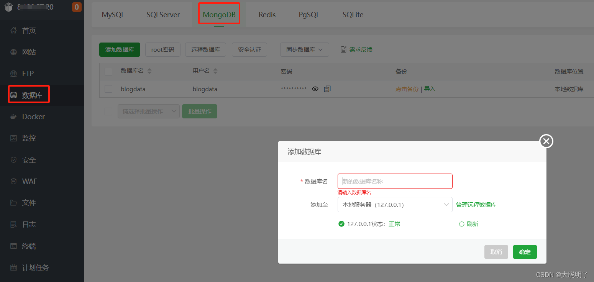
Task: Click the 日志 log icon
Action: [x=13, y=225]
